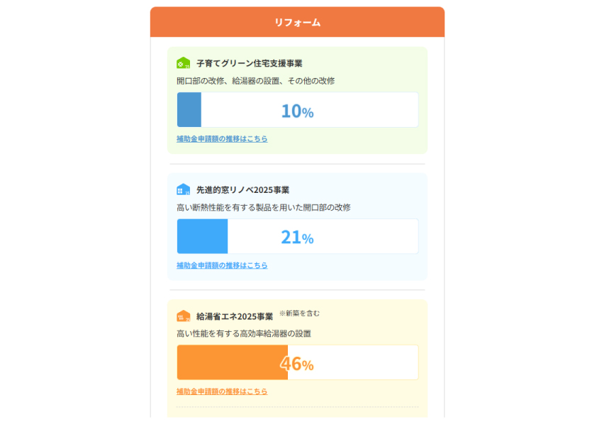Image resolution: width=597 pixels, height=422 pixels.
Task: Click the ※新築を含む note
Action: coord(299,313)
